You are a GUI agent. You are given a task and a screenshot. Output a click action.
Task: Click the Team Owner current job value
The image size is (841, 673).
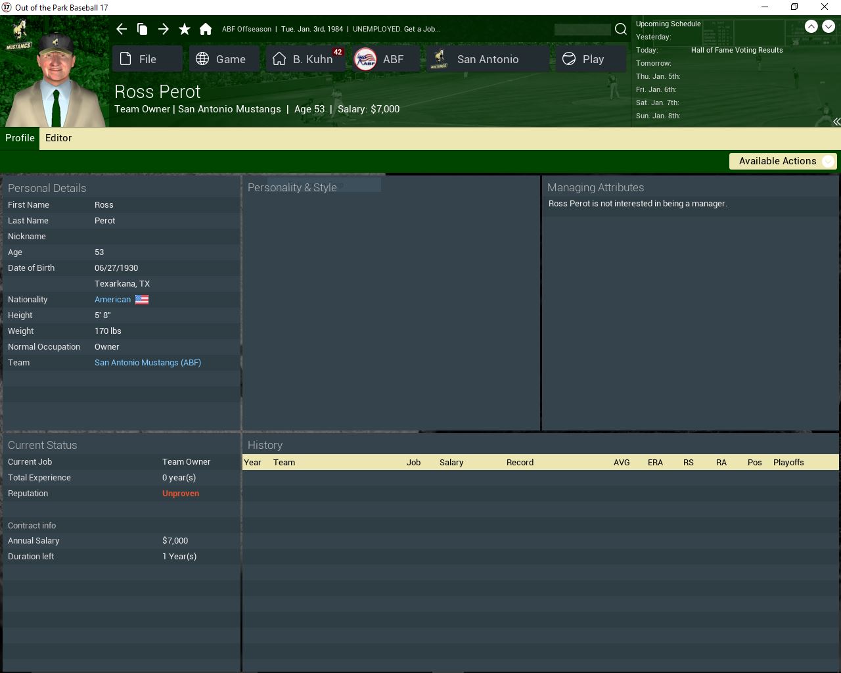(187, 462)
